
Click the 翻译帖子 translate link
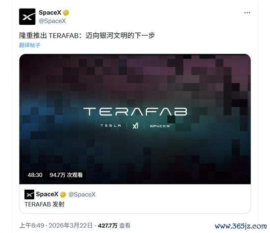30,45
